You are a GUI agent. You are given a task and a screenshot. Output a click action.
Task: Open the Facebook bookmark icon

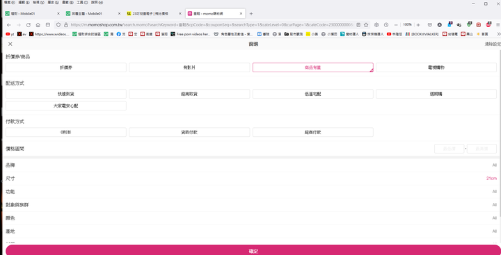click(121, 34)
